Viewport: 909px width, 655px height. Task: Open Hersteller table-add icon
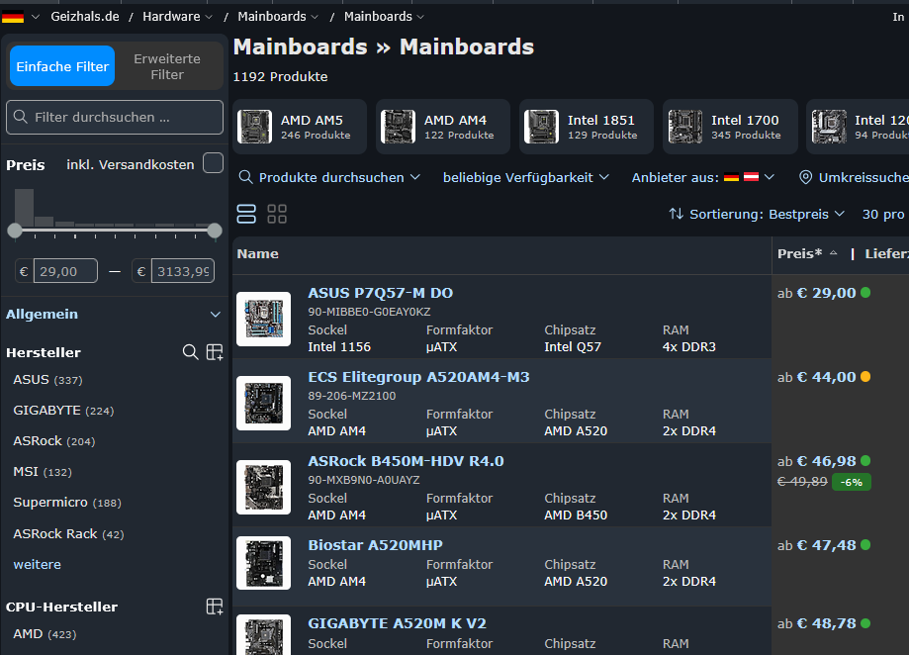coord(215,352)
